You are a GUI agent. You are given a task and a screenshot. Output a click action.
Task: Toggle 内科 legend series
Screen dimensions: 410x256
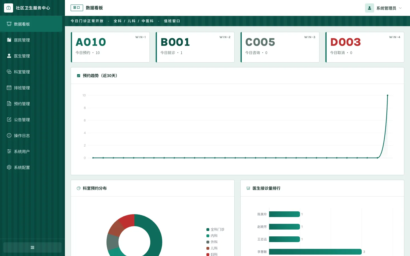click(212, 236)
